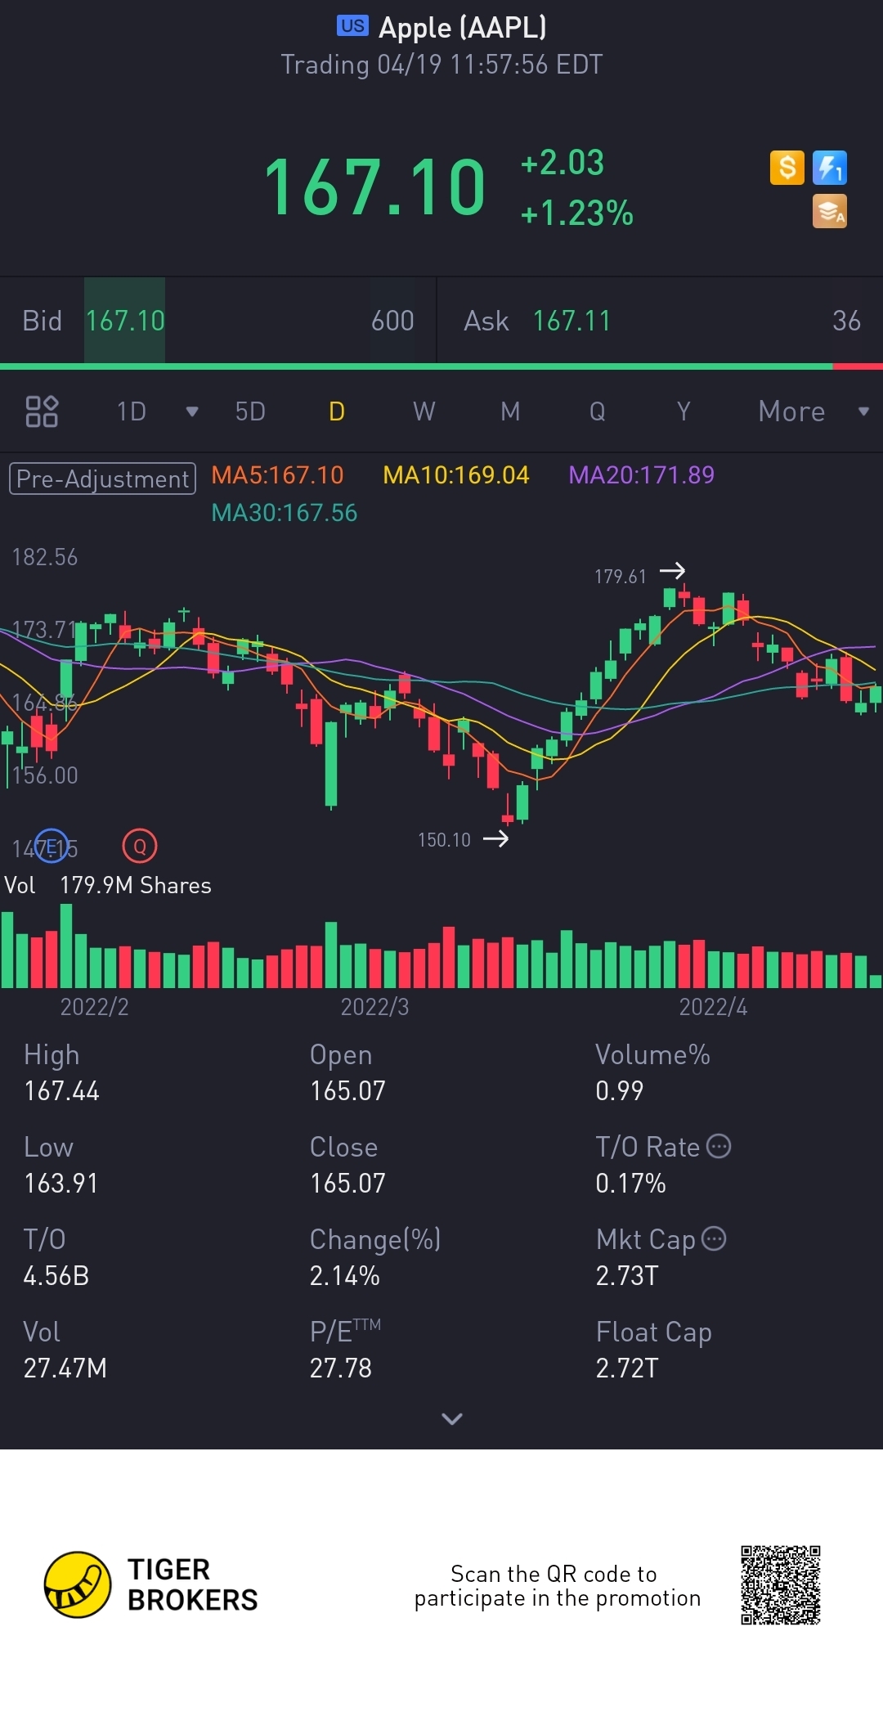Open the More timeframes dropdown
This screenshot has height=1721, width=883.
[814, 411]
